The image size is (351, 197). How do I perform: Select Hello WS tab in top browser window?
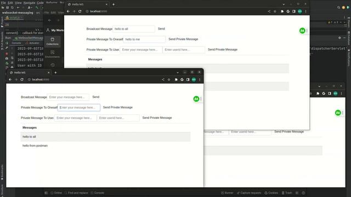click(x=87, y=4)
